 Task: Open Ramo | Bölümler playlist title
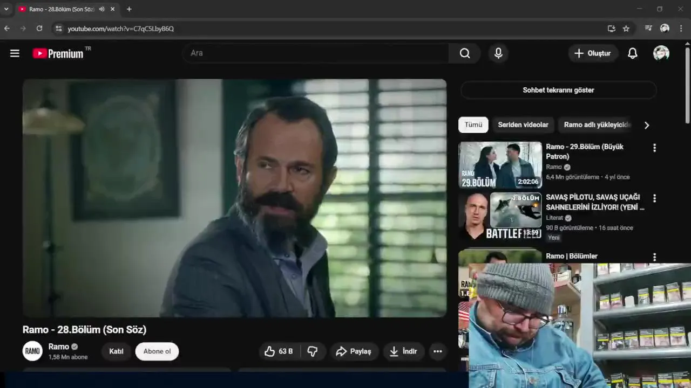572,256
